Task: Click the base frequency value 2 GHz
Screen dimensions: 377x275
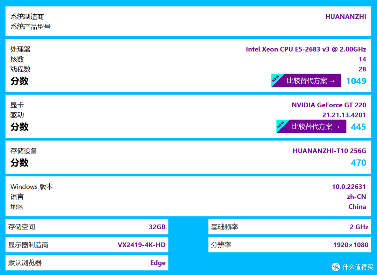Action: pos(359,227)
